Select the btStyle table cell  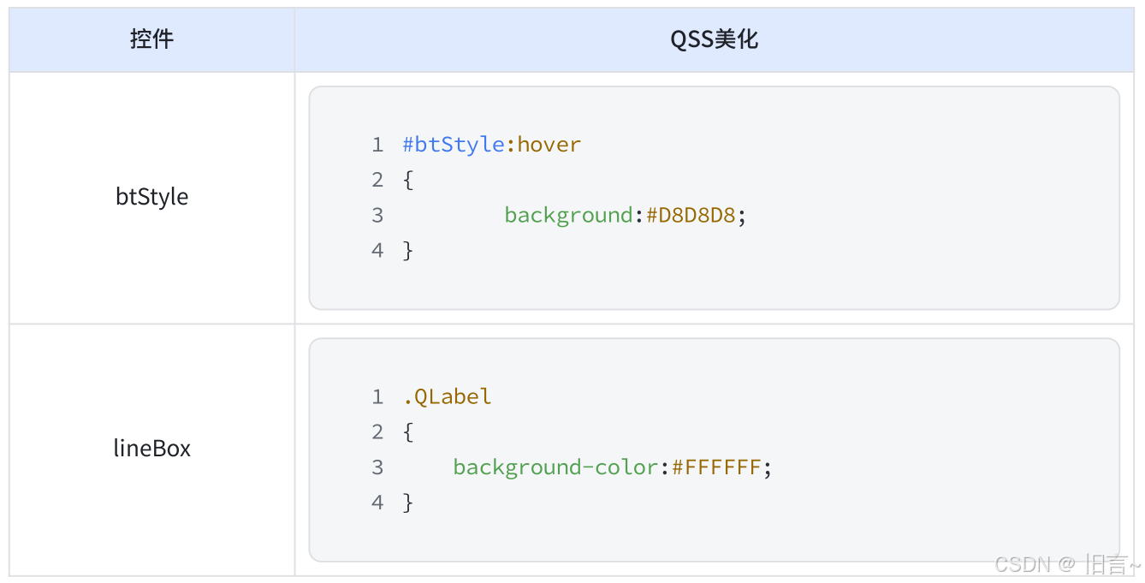pos(152,197)
